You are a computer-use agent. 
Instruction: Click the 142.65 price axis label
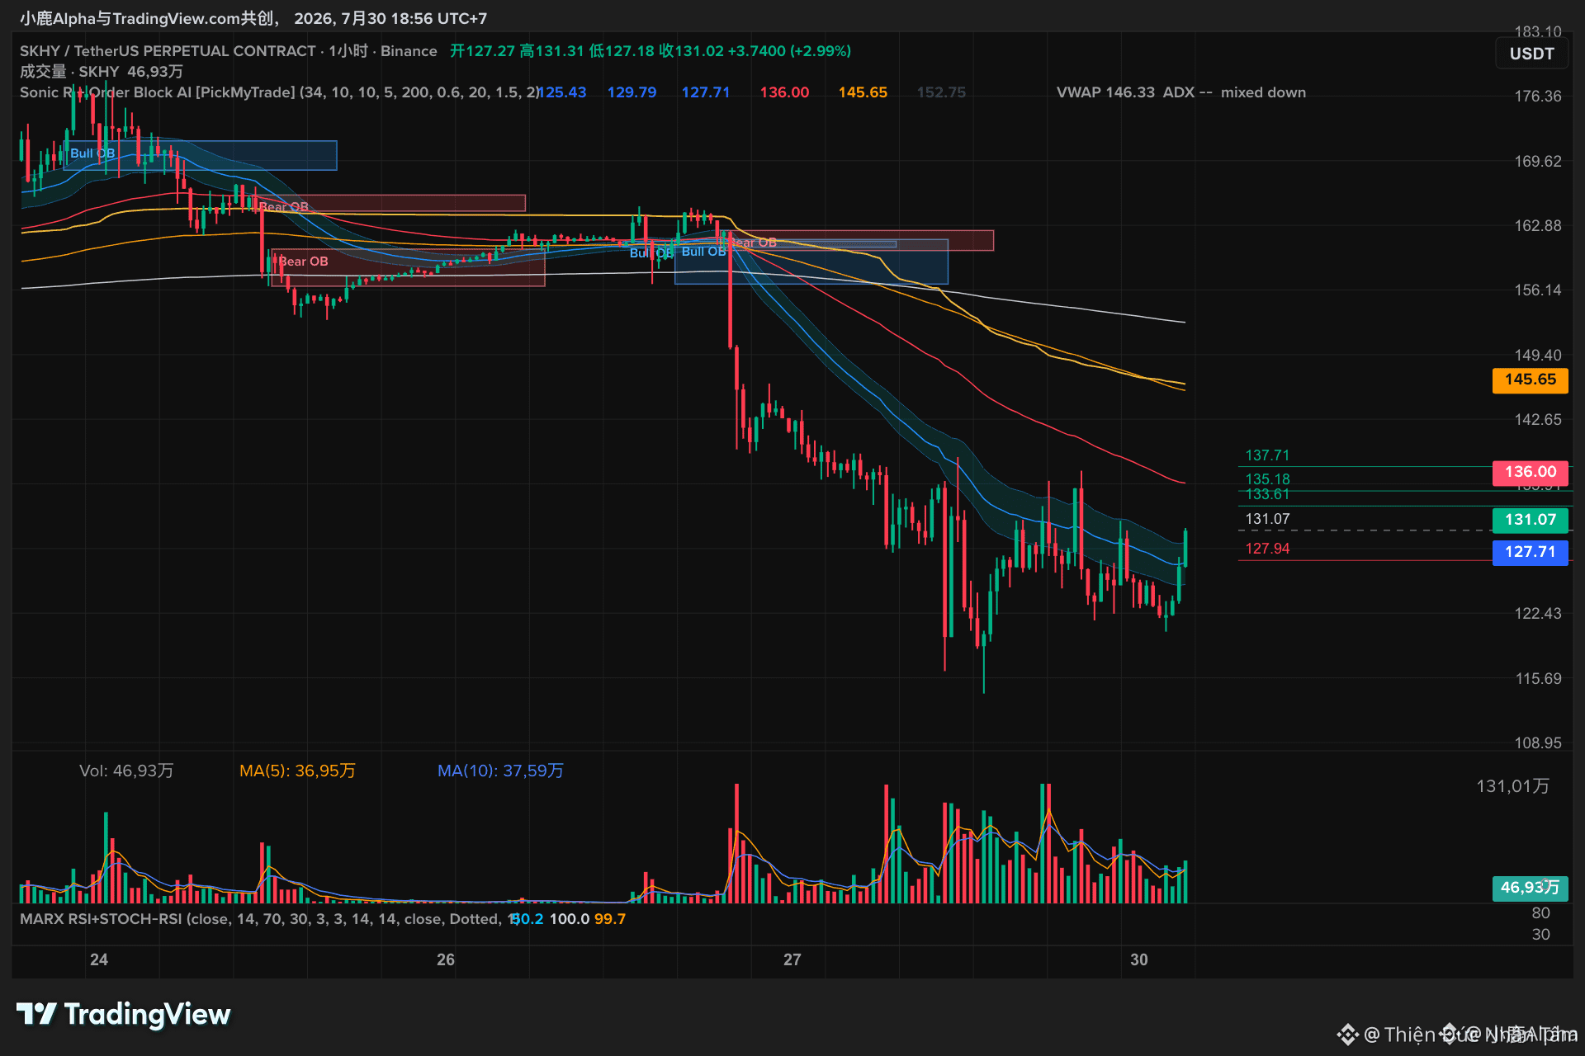pos(1538,420)
